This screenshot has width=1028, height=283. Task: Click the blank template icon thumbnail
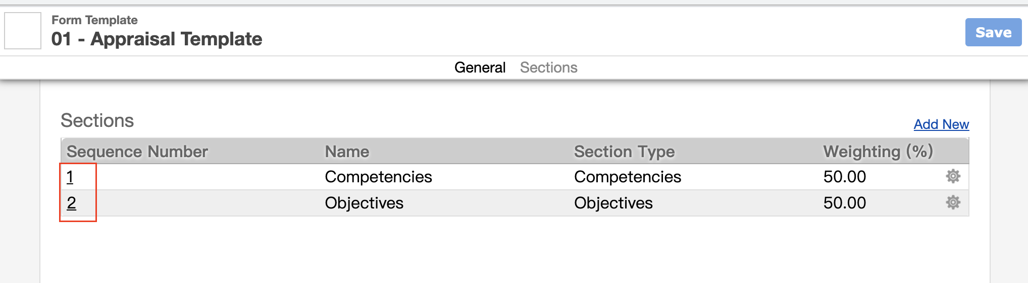(23, 31)
